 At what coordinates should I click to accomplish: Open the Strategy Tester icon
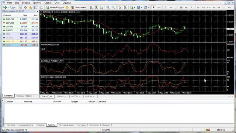click(41, 7)
